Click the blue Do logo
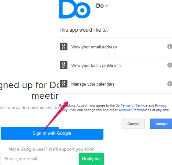Viewport: 172px width, 165px height. pyautogui.click(x=75, y=9)
